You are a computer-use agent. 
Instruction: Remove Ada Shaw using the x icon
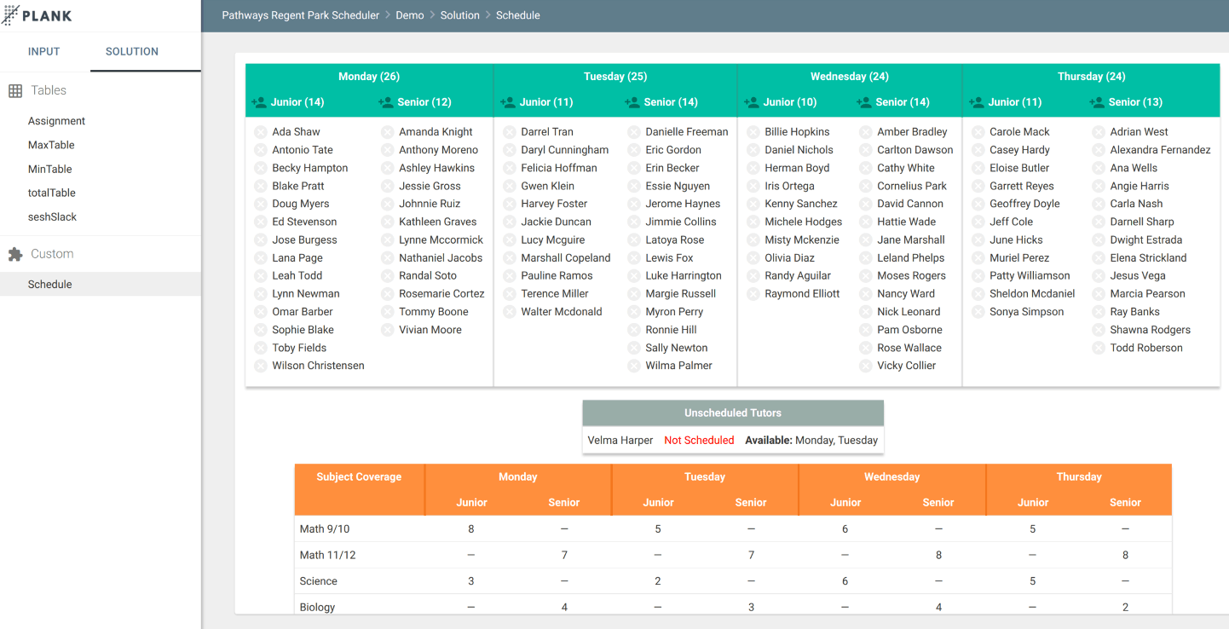261,132
